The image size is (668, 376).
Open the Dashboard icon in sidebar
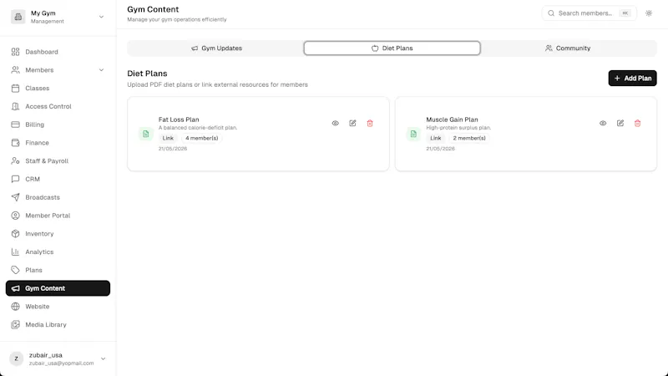tap(15, 52)
